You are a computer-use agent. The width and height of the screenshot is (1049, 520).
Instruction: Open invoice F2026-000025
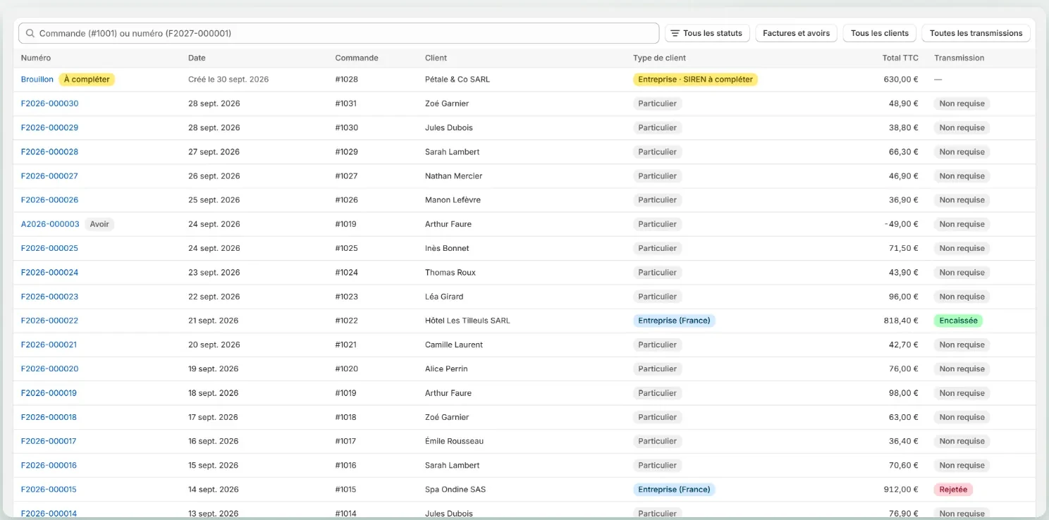[49, 248]
